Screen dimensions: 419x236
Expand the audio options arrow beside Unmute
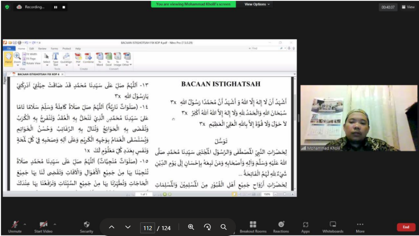(x=24, y=224)
